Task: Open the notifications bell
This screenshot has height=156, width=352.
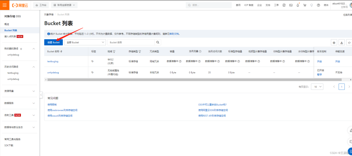Action: click(x=298, y=5)
